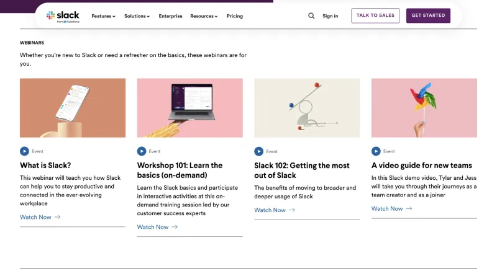Expand the Resources dropdown menu

pyautogui.click(x=204, y=16)
